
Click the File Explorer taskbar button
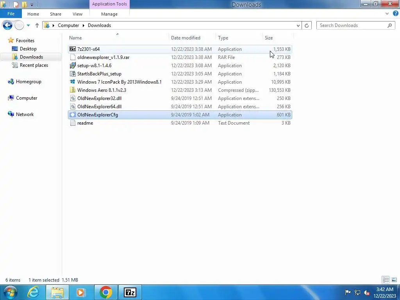57,292
